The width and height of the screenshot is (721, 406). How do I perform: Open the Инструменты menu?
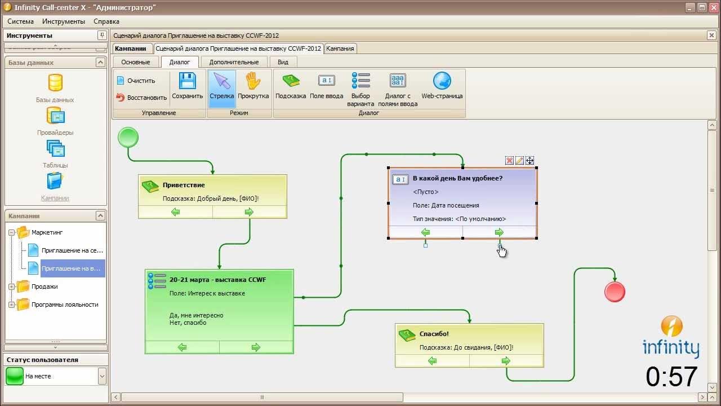tap(64, 21)
